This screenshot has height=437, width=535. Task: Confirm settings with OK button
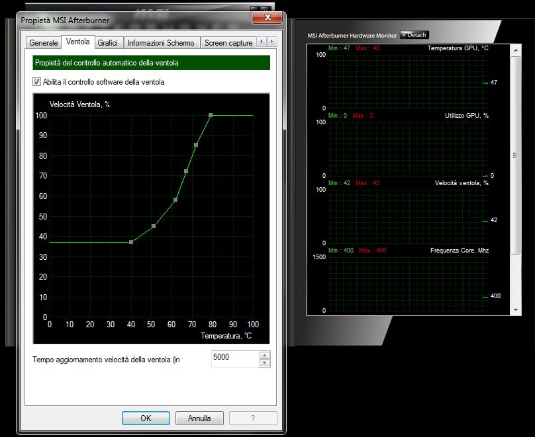tap(146, 418)
